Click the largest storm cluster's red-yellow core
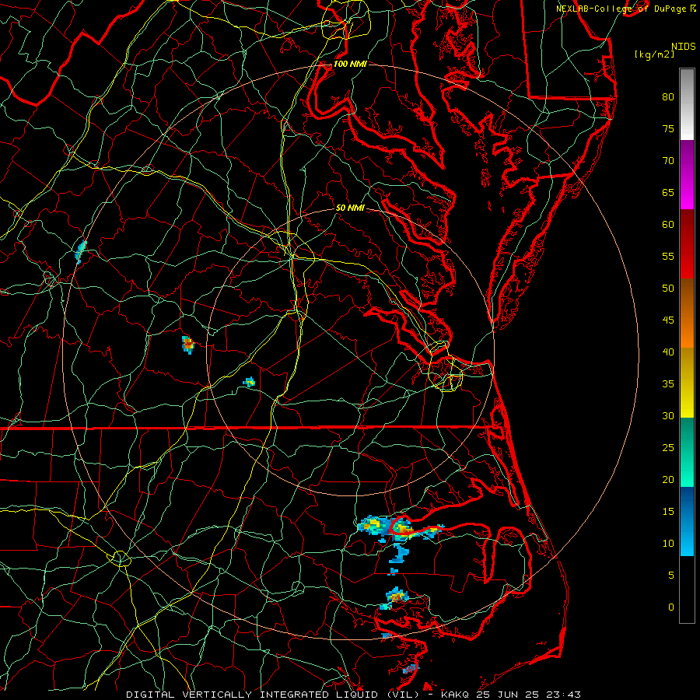This screenshot has width=700, height=700. point(404,530)
